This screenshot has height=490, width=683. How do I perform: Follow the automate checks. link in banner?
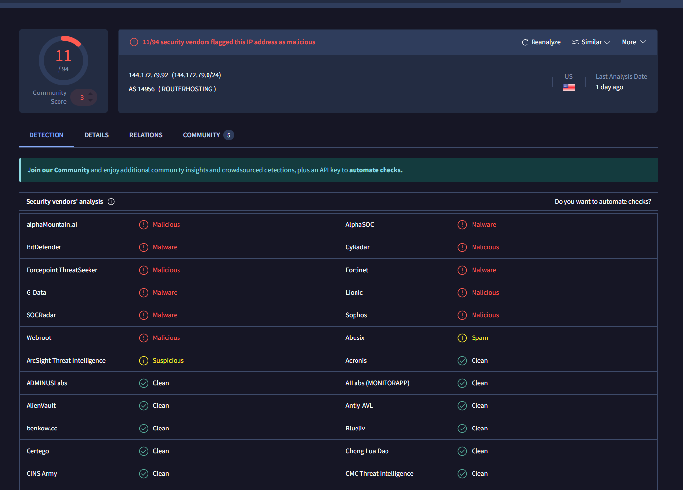(x=376, y=170)
